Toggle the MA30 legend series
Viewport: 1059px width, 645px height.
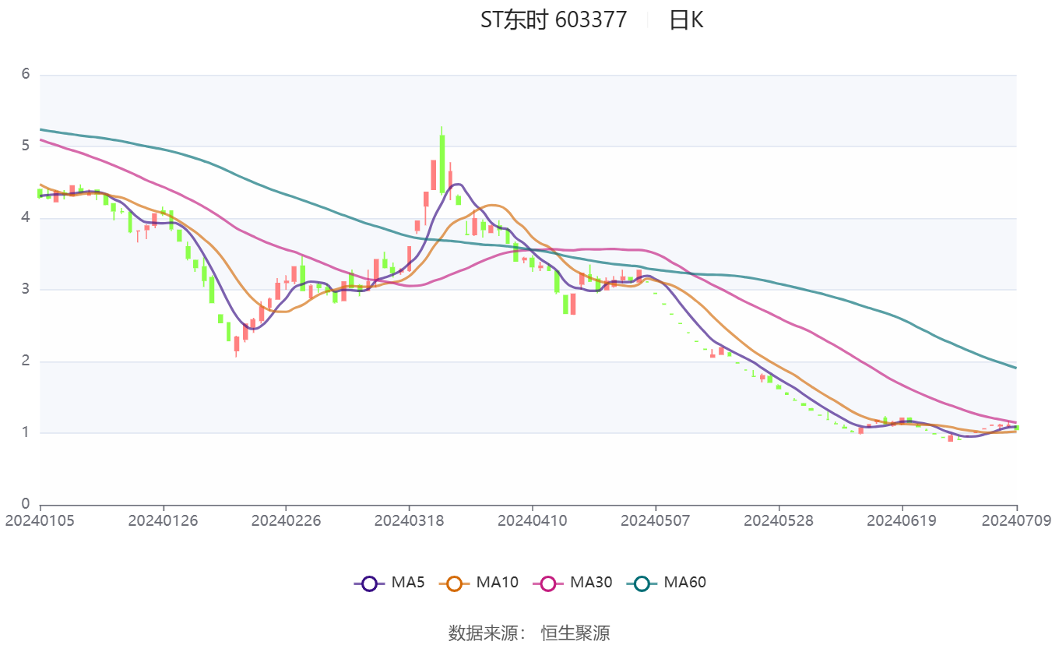tap(572, 583)
